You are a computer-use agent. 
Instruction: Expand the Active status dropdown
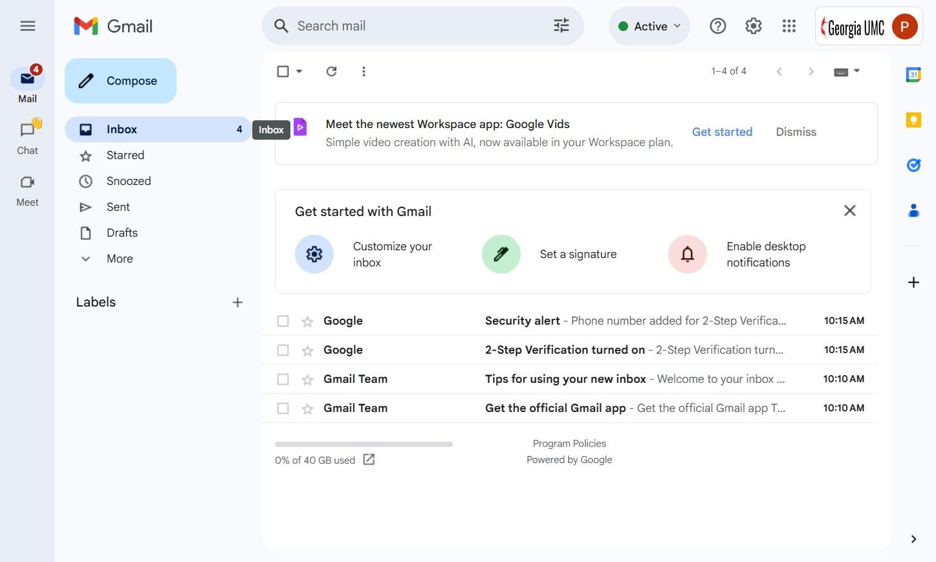click(649, 26)
